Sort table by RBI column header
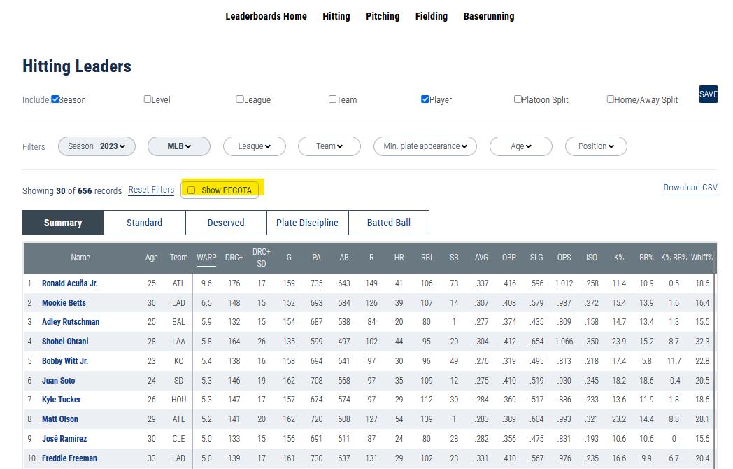Screen dimensions: 733x469 point(427,258)
